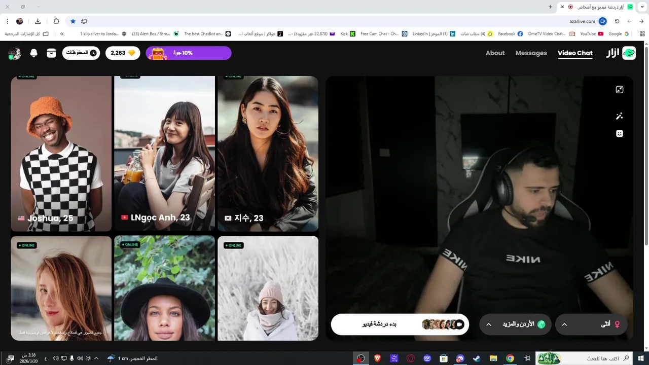649x365 pixels.
Task: Go forward in browser history
Action: [x=629, y=21]
